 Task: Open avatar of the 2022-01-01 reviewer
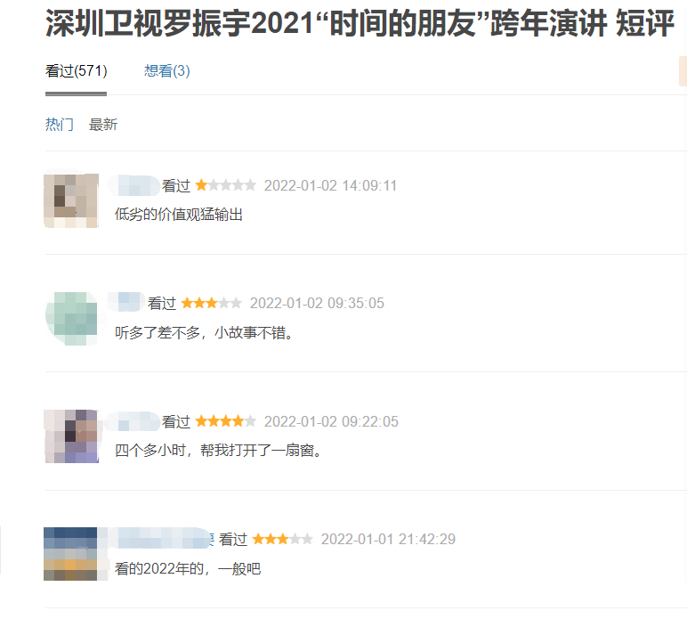coord(71,554)
